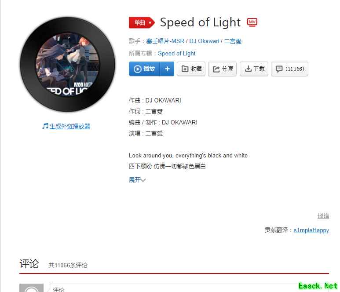This screenshot has height=292, width=340.
Task: Add the song to playlist with plus button
Action: [x=167, y=69]
